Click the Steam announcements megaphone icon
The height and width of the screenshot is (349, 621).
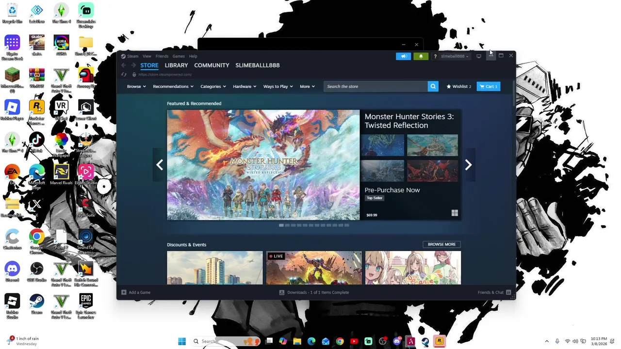(403, 56)
